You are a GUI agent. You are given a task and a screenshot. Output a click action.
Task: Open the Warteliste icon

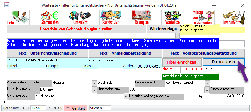pos(172,17)
